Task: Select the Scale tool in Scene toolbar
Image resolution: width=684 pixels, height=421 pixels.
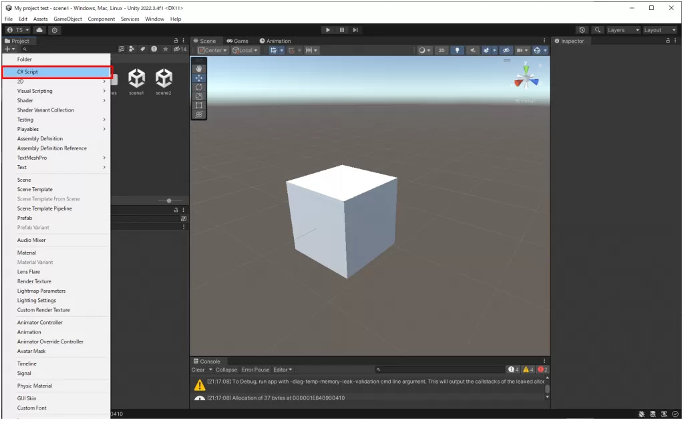Action: (199, 96)
